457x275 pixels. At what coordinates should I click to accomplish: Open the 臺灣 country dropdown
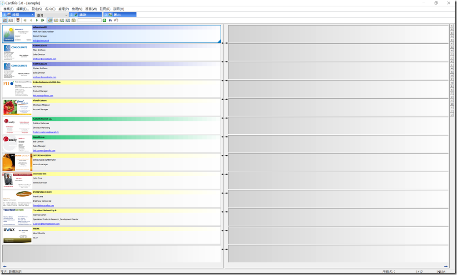click(52, 15)
